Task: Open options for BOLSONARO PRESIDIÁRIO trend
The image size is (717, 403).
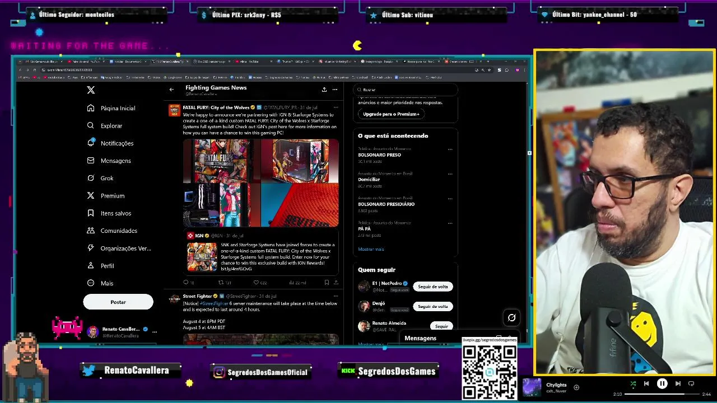Action: coord(450,199)
